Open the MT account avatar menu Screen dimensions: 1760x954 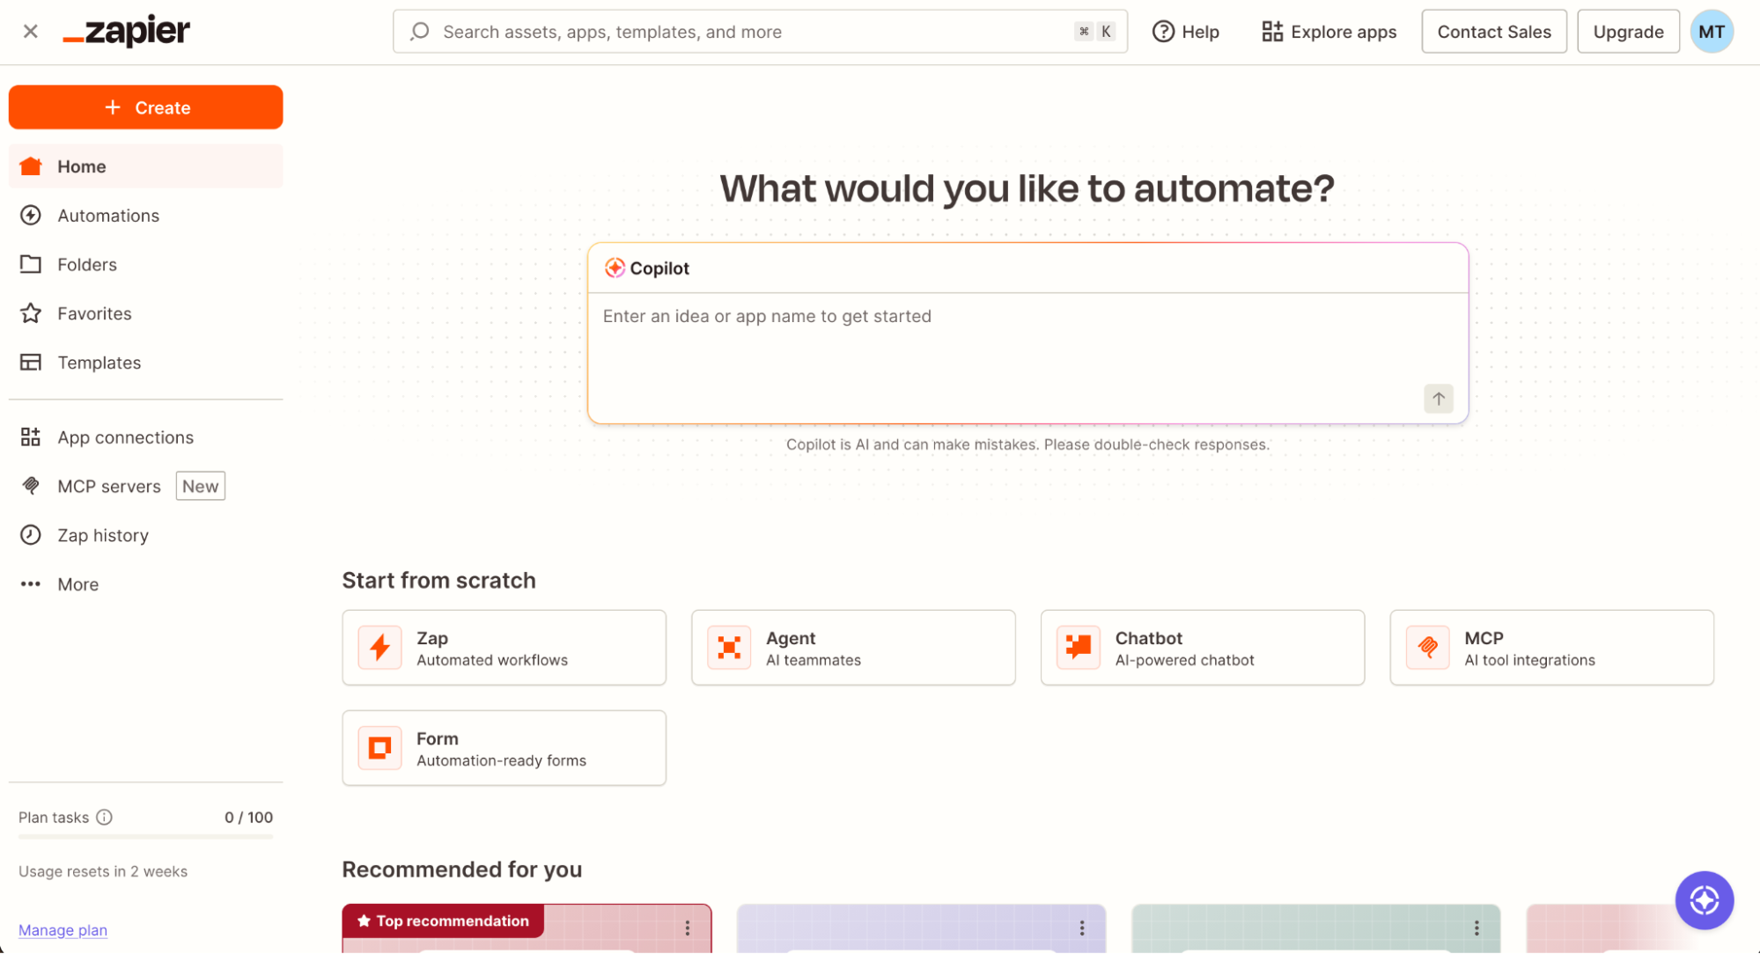1712,32
